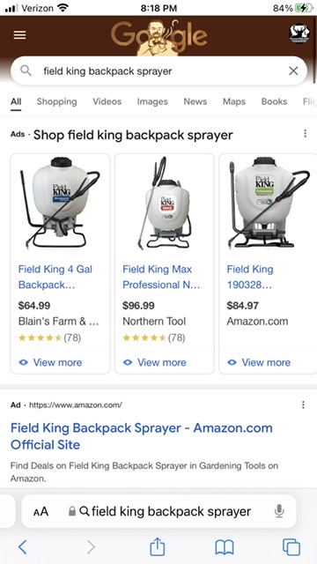317x564 pixels.
Task: Tap the Field King Max sprayer image
Action: tap(165, 204)
